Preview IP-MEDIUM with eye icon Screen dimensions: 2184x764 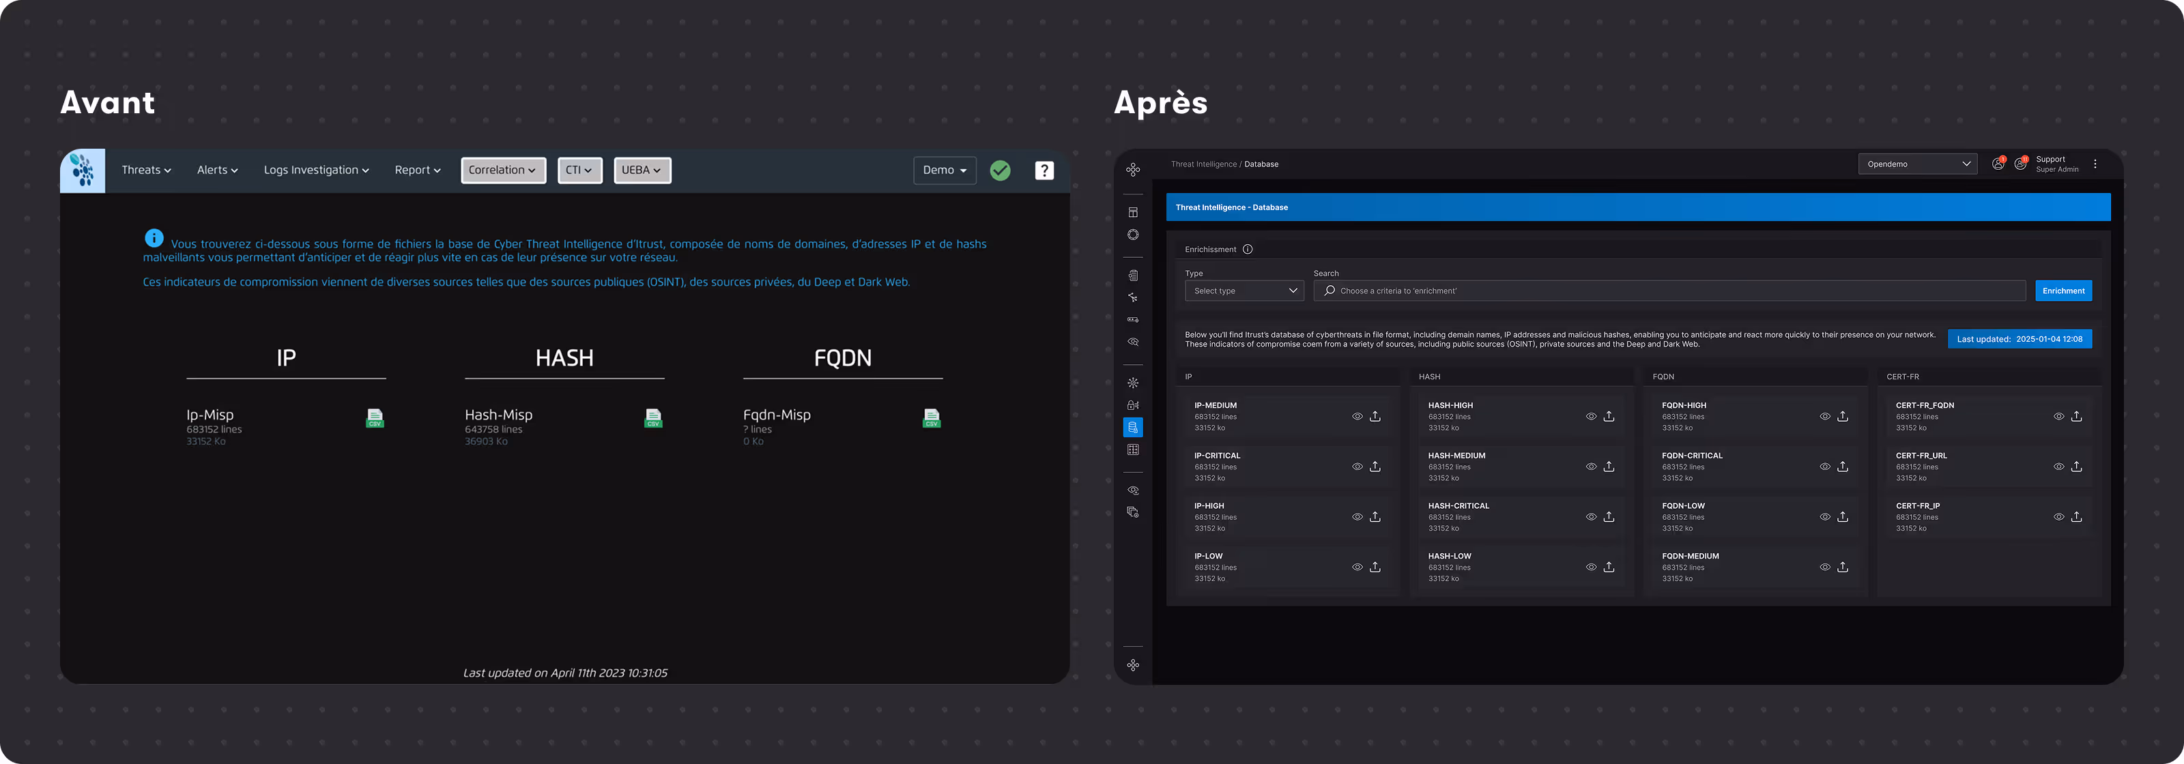1357,417
